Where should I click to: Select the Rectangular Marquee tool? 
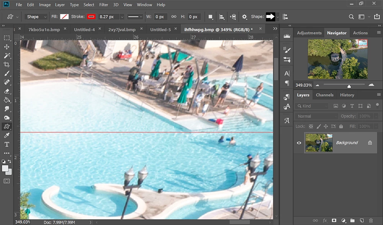(7, 38)
